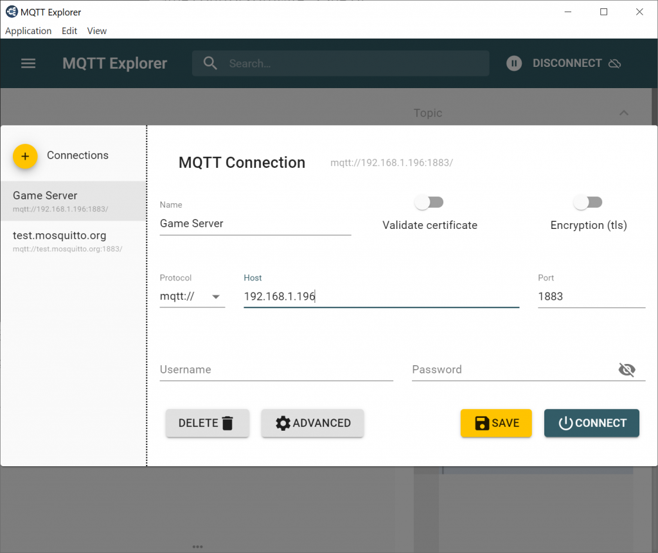Select the test.mosquitto.org connection

tap(73, 241)
